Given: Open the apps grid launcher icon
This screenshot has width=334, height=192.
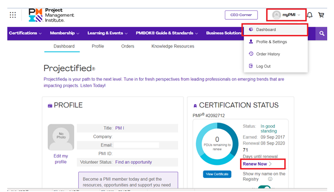Looking at the screenshot, I should pyautogui.click(x=13, y=15).
